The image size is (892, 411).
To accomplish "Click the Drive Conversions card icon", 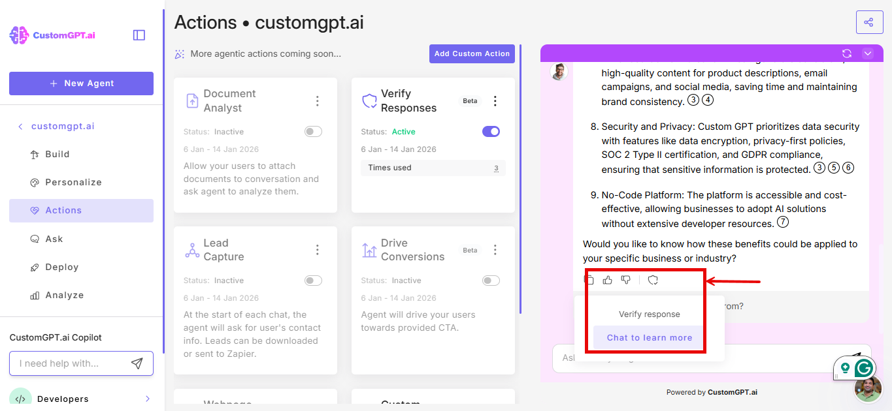I will (x=369, y=250).
